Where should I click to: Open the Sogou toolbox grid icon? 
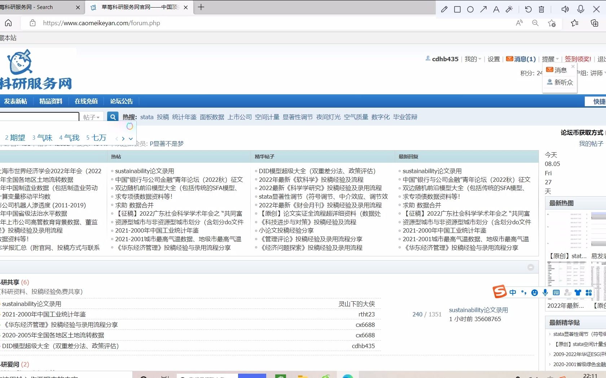(589, 293)
